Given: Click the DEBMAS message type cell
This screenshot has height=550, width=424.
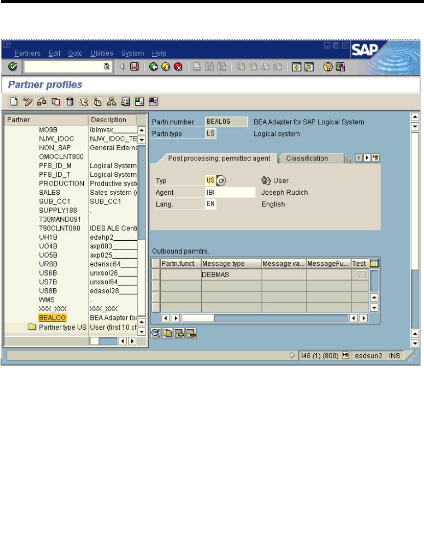Looking at the screenshot, I should (231, 274).
